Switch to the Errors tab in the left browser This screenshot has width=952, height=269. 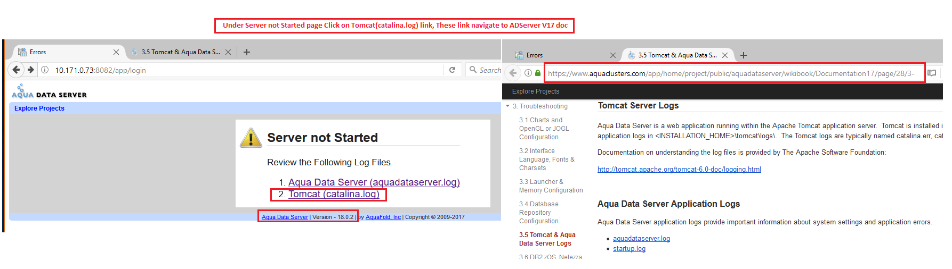pyautogui.click(x=68, y=52)
